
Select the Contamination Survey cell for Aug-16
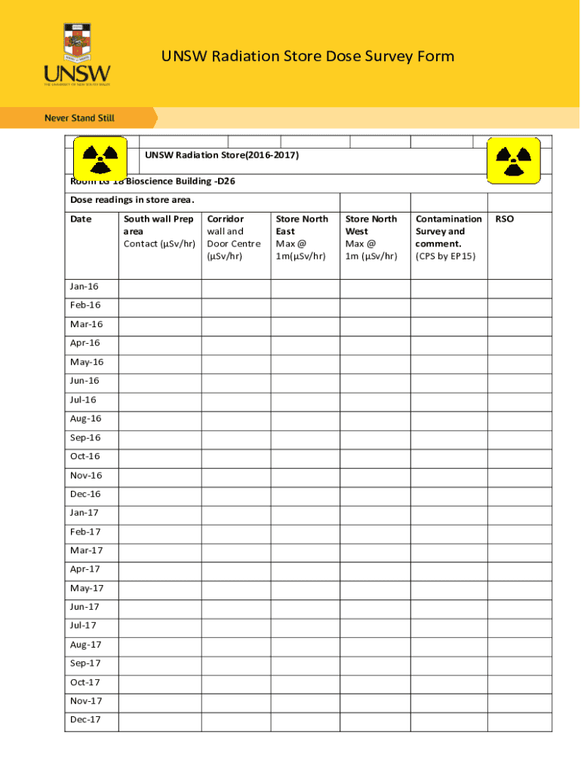coord(447,419)
